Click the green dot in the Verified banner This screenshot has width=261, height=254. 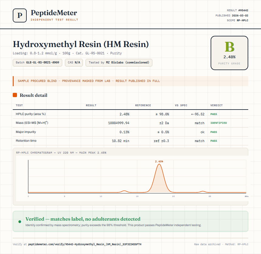tap(20, 222)
